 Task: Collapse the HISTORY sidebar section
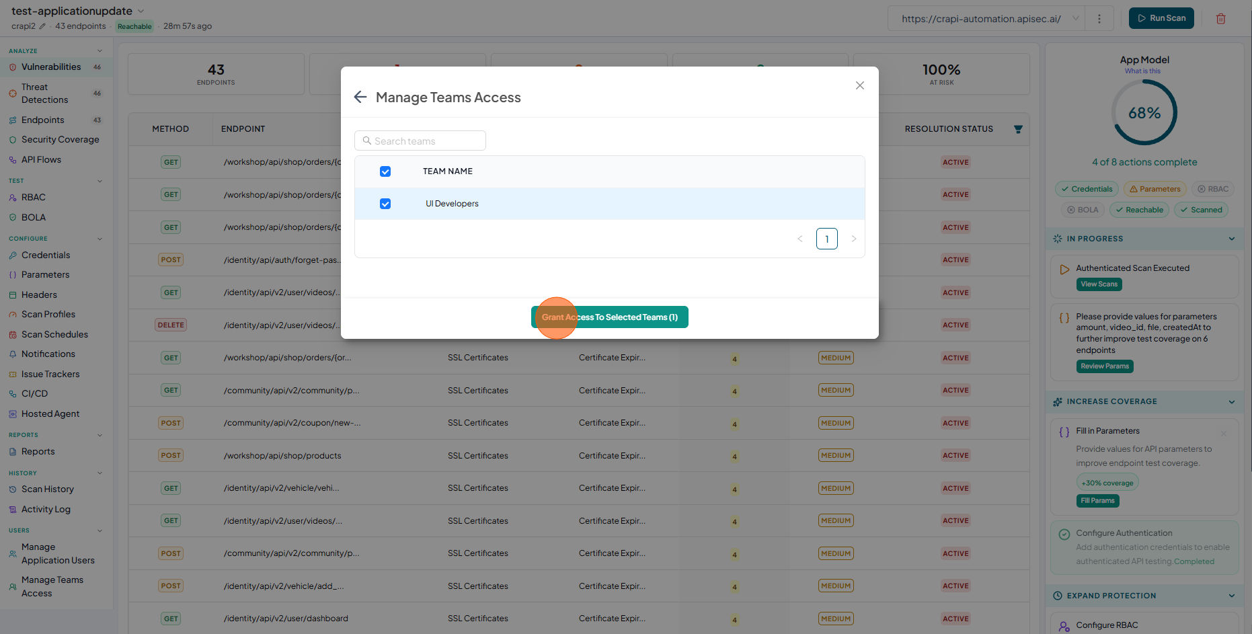(100, 473)
